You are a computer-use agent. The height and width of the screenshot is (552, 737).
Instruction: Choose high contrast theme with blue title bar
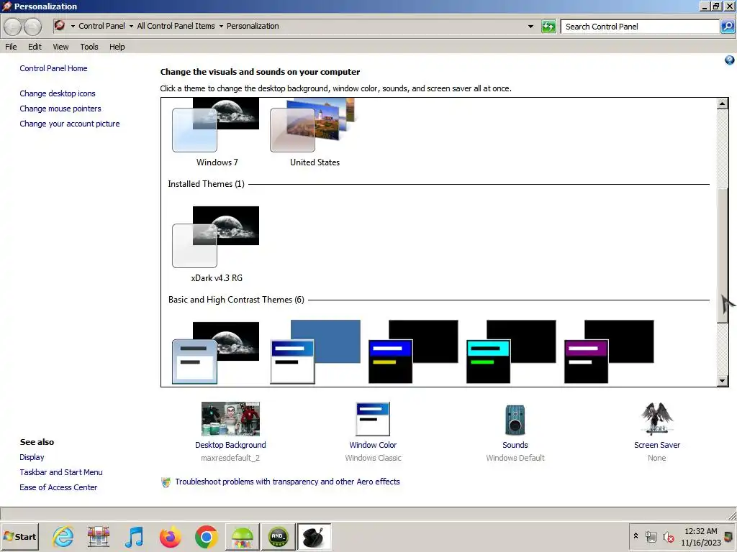click(412, 352)
